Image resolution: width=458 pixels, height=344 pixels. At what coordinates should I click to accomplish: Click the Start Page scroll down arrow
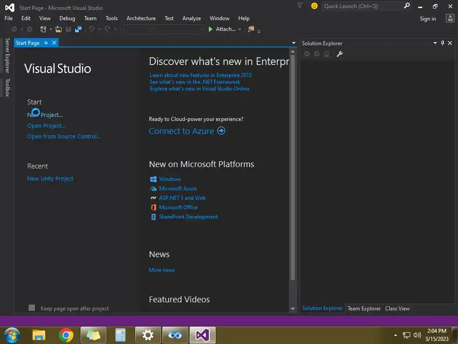(293, 309)
